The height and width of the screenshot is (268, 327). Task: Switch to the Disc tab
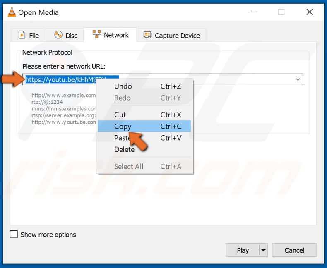tap(65, 35)
